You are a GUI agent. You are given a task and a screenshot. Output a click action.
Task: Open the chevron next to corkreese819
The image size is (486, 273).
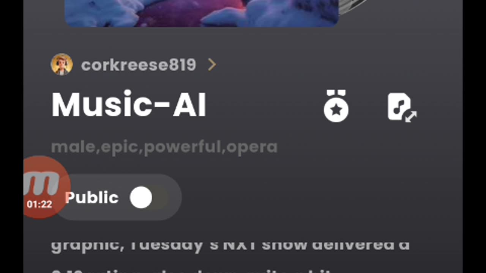[212, 65]
